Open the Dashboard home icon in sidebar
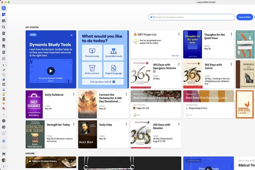This screenshot has width=255, height=170. tap(3, 14)
